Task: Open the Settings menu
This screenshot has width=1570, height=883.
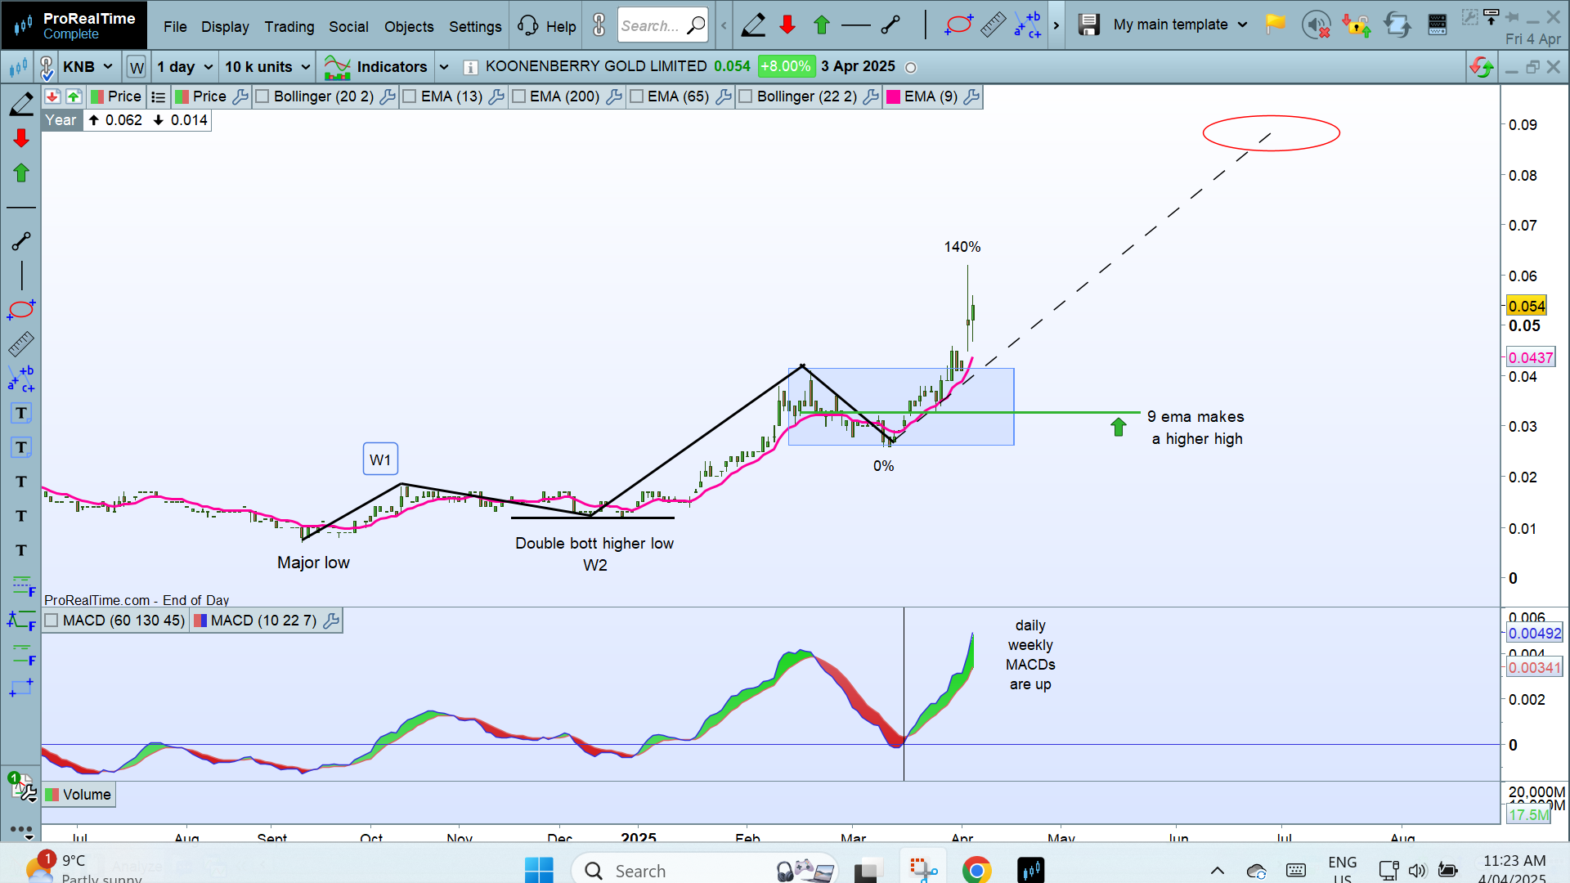Action: 475,26
